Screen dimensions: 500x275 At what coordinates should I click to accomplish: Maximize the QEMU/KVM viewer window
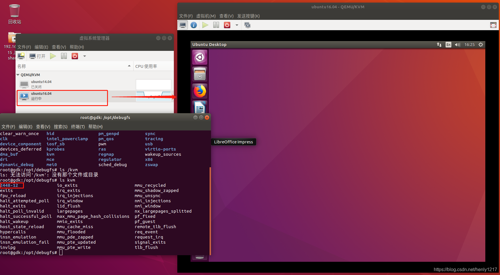[x=489, y=7]
